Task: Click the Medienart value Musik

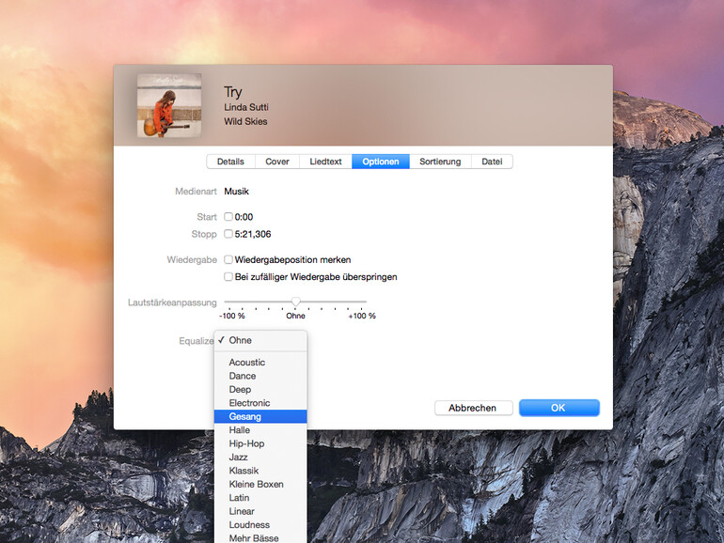Action: point(236,191)
